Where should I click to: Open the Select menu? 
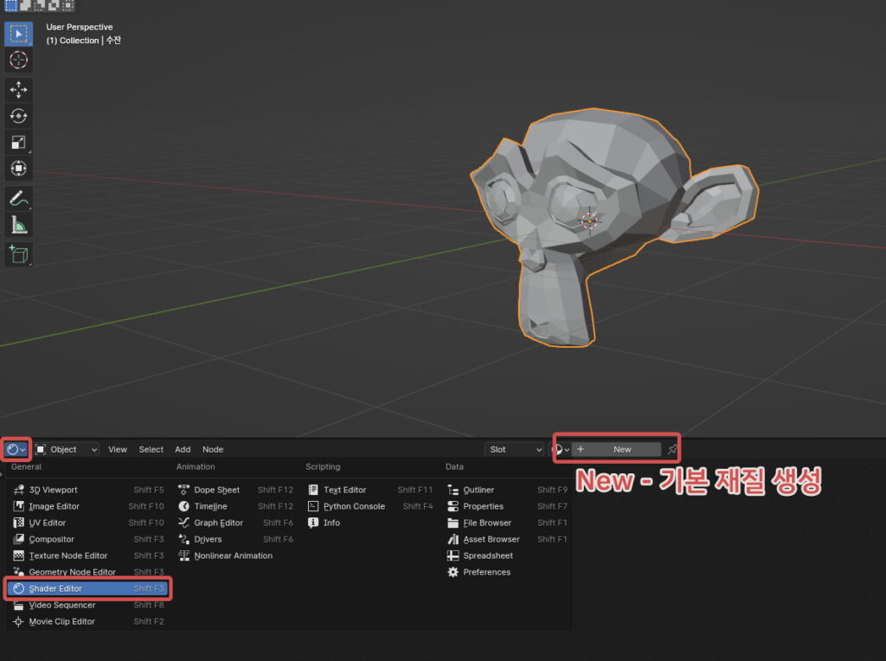click(151, 450)
